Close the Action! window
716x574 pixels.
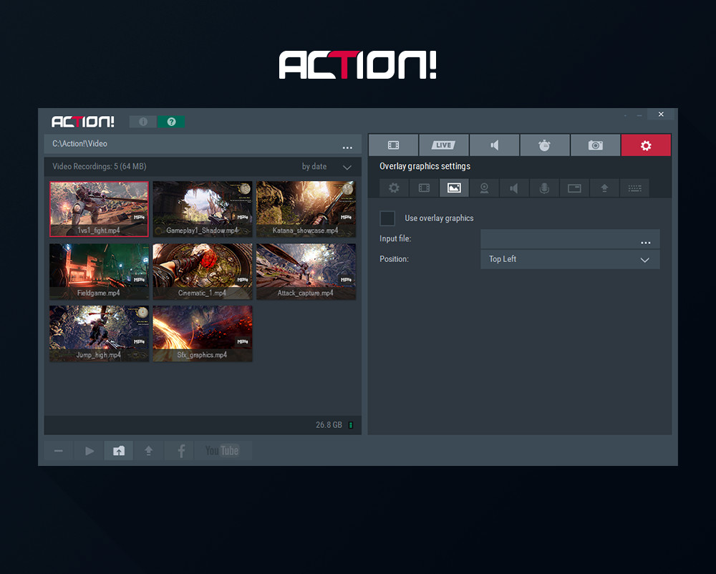tap(661, 114)
